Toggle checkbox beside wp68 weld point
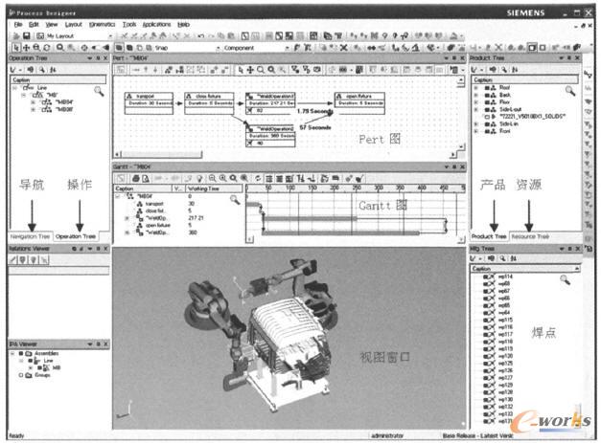Screen dimensions: 601x443 (x=484, y=284)
